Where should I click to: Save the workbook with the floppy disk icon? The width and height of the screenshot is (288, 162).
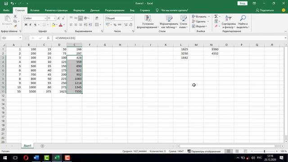[x=6, y=4]
